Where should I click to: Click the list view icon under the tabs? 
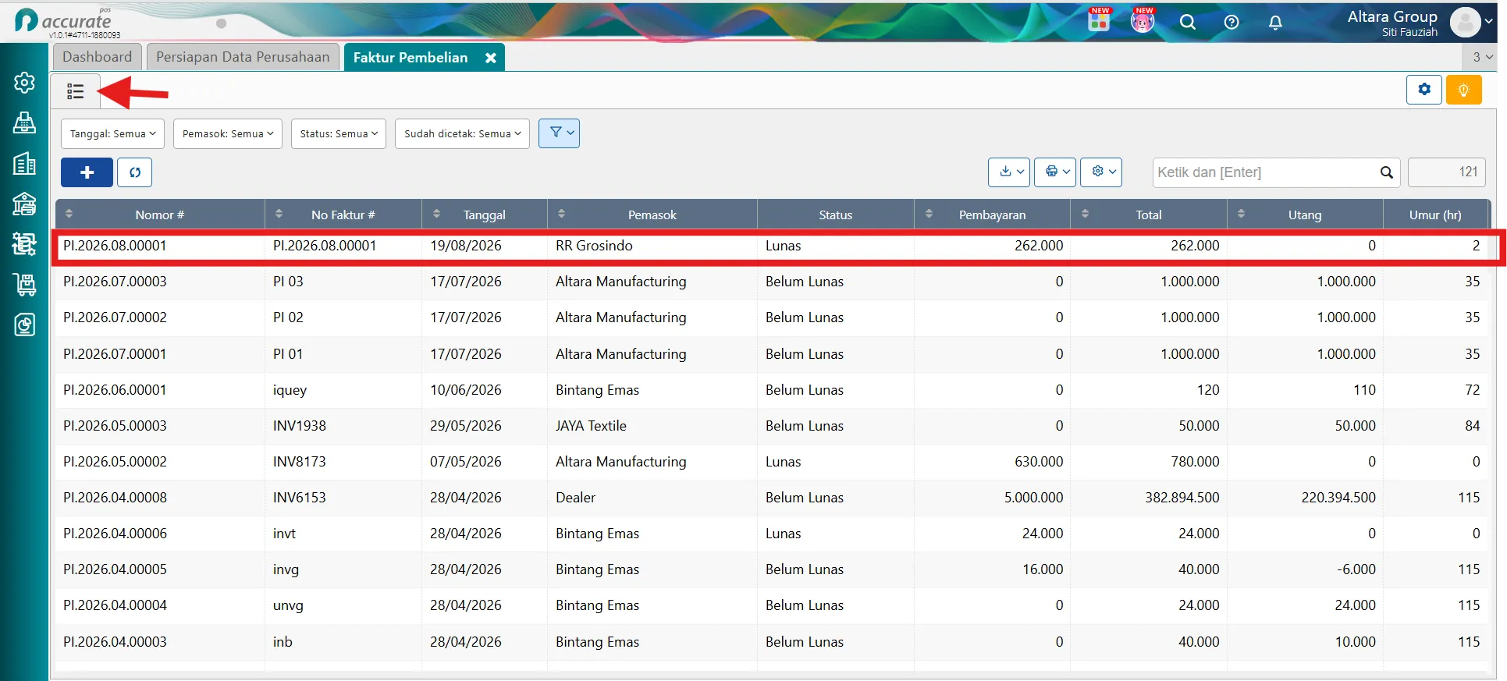pyautogui.click(x=76, y=91)
